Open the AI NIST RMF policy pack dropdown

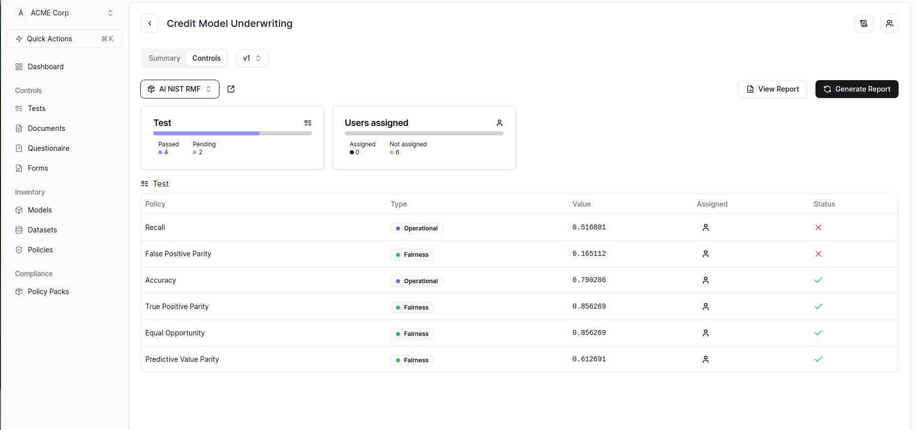[x=180, y=89]
